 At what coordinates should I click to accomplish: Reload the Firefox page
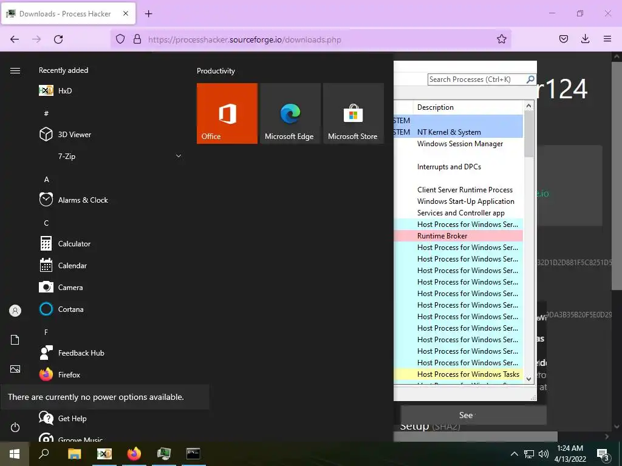coord(58,39)
